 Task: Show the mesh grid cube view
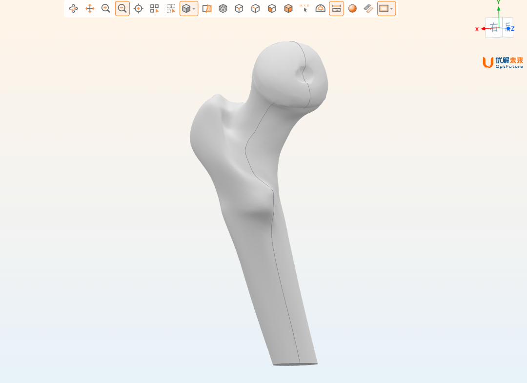(x=223, y=8)
